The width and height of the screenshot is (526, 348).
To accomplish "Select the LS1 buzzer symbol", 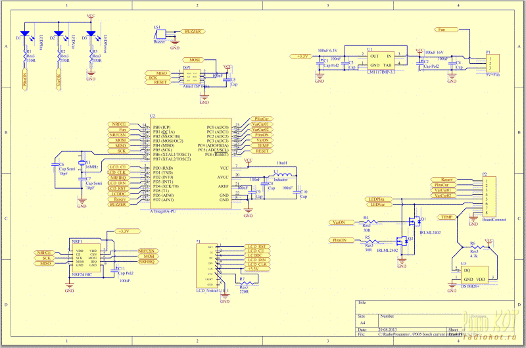I will [160, 35].
